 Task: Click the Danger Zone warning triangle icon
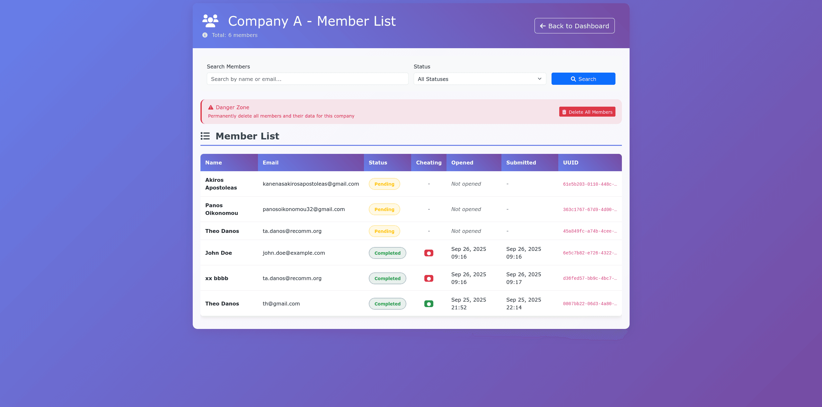[x=211, y=108]
